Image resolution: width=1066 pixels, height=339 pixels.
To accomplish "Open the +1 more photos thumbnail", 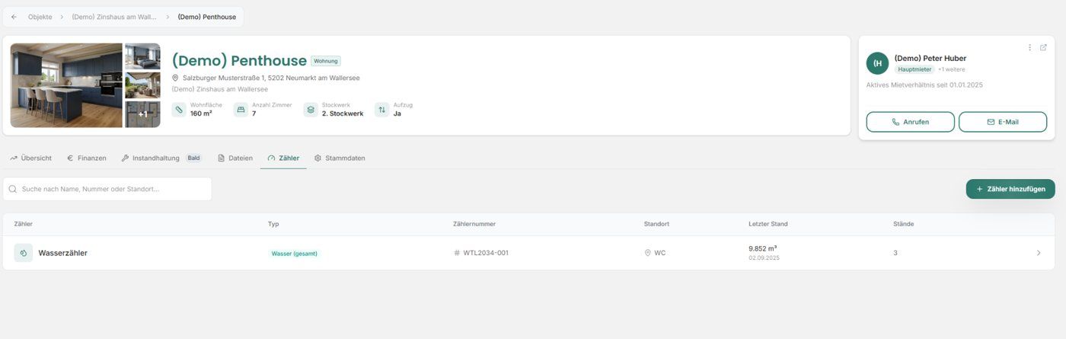I will click(x=142, y=114).
